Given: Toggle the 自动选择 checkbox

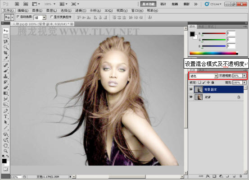Looking at the screenshot, I should (x=18, y=17).
